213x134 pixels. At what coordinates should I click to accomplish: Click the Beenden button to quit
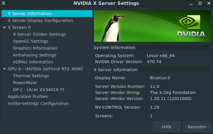[197, 127]
